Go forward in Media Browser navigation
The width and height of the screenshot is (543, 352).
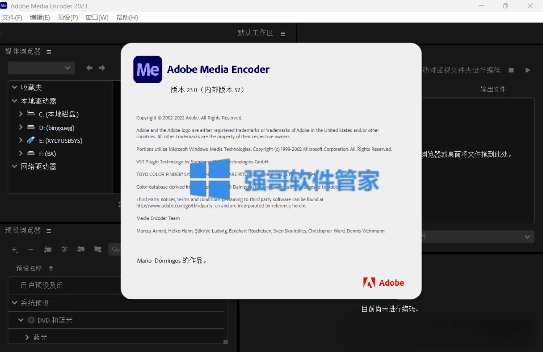102,68
